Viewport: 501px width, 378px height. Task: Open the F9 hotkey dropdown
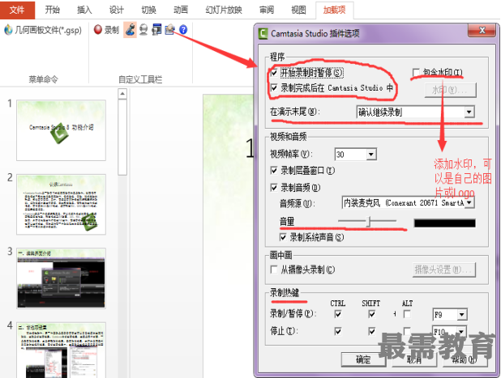pos(450,315)
